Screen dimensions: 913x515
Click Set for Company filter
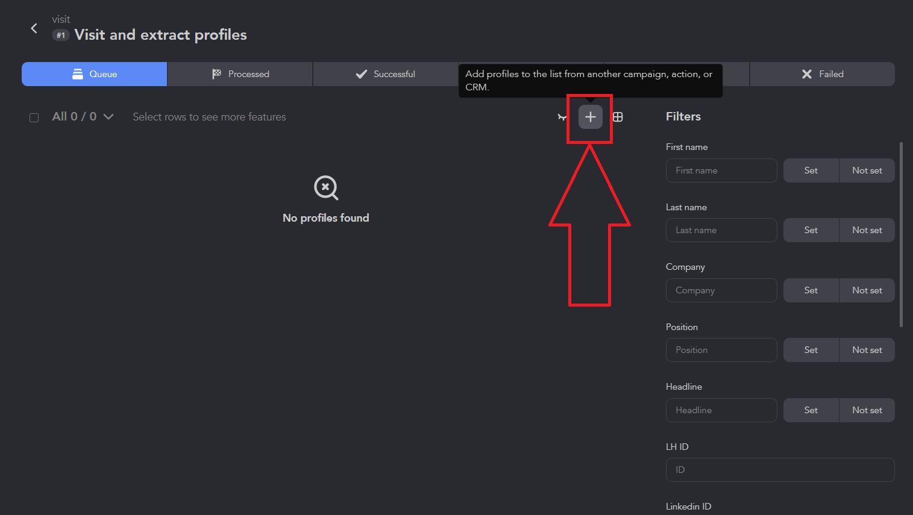pos(811,290)
